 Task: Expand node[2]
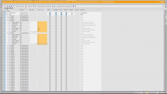pos(9,19)
